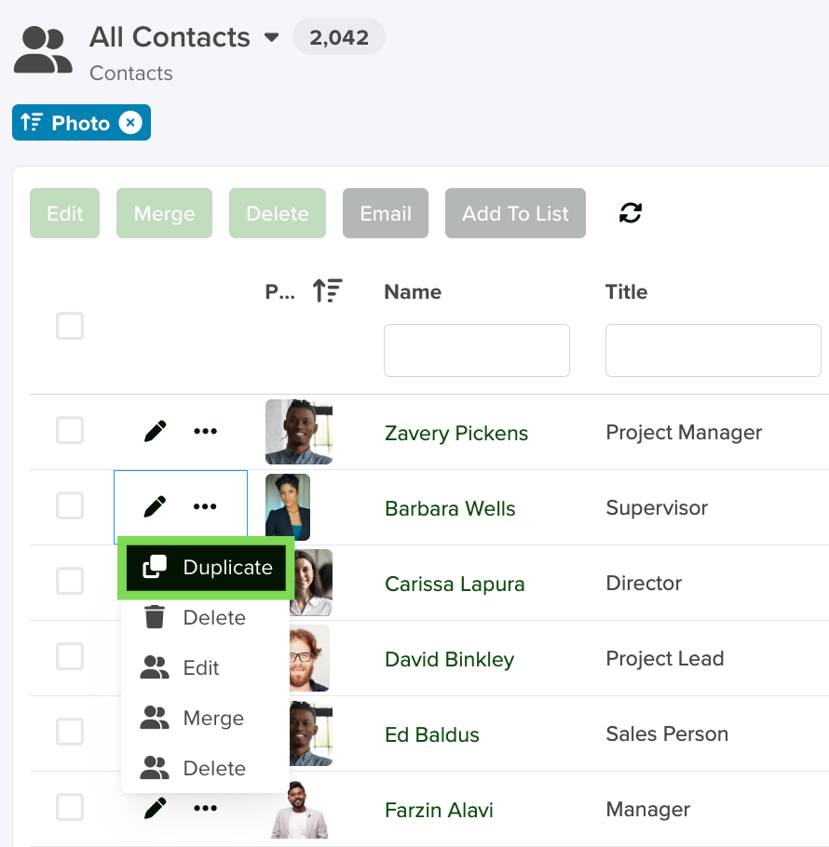This screenshot has height=847, width=829.
Task: Toggle Barbara Wells three-dot actions menu
Action: 205,507
